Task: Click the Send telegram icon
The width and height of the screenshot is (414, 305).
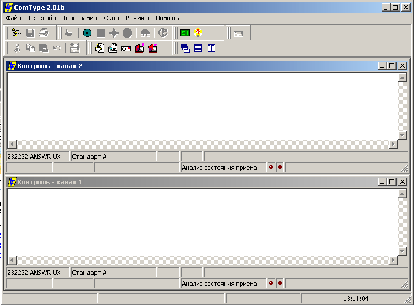Action: coord(75,48)
